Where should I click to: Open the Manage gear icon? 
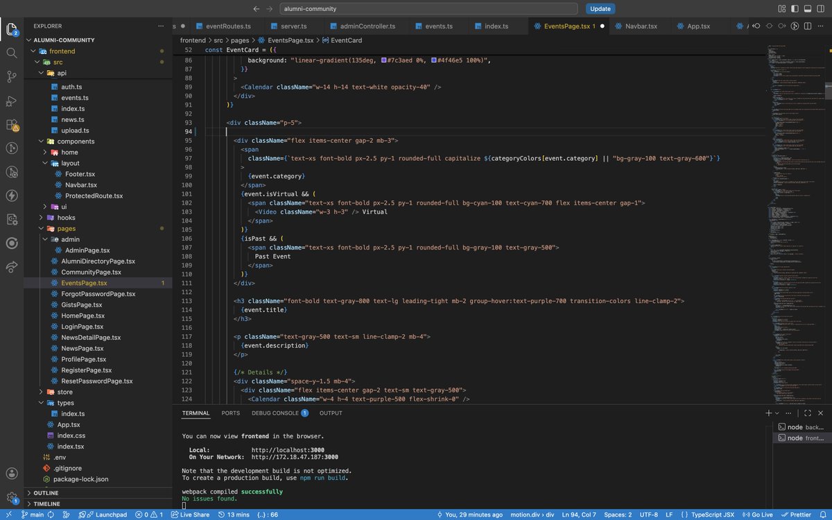coord(12,498)
